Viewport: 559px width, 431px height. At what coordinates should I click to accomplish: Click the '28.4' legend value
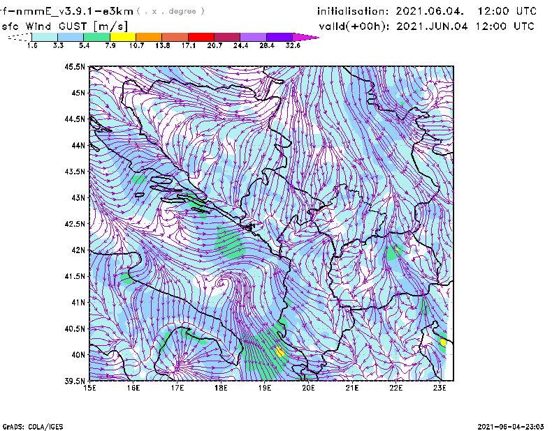(267, 45)
